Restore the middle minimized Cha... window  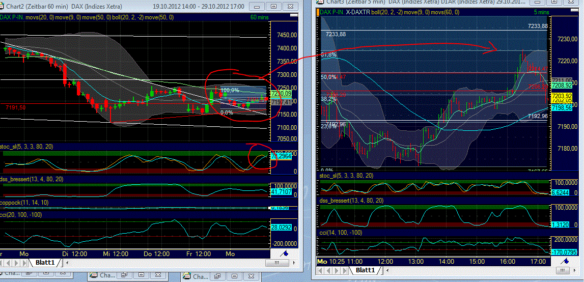[x=124, y=274]
